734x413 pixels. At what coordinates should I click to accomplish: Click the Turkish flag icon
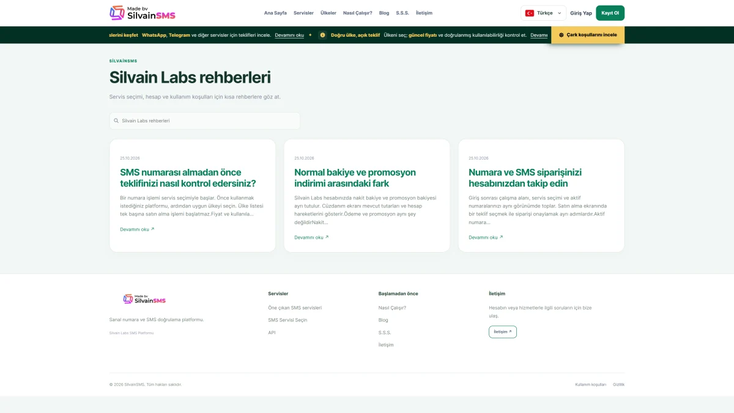[x=530, y=13]
